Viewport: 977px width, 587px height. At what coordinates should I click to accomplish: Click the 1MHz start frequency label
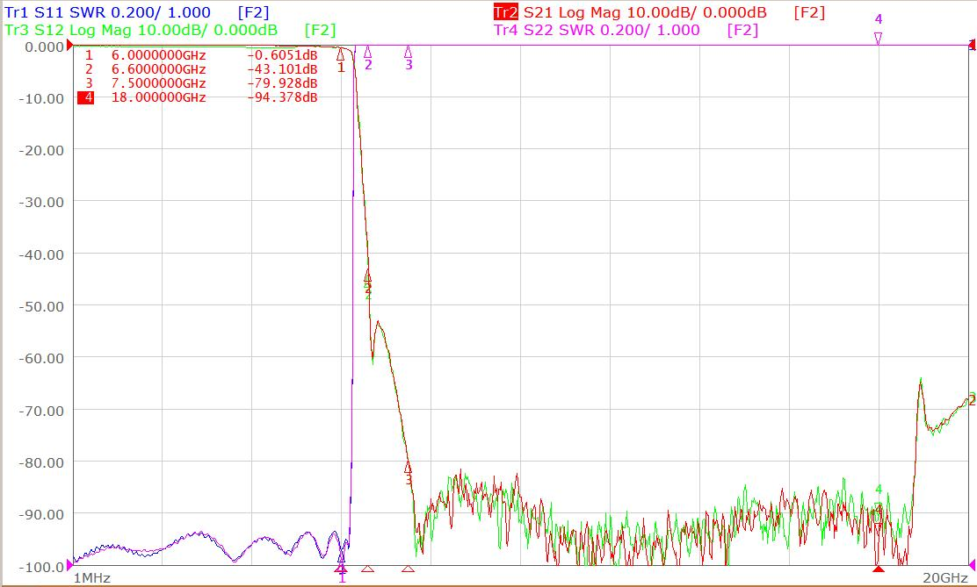pos(91,578)
